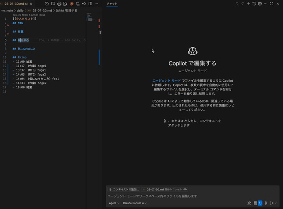The width and height of the screenshot is (283, 209).
Task: Maximize the chat panel with fullscreen icon
Action: point(272,4)
